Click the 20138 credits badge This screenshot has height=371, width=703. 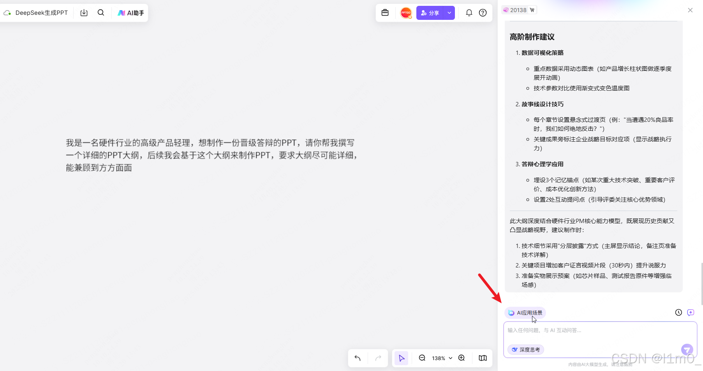point(519,10)
